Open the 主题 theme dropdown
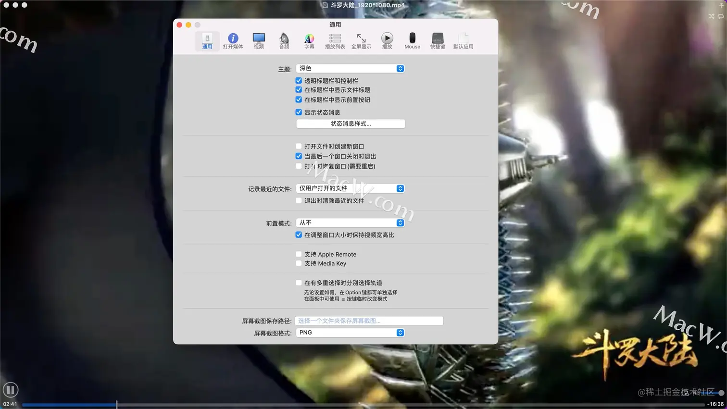 pyautogui.click(x=350, y=68)
